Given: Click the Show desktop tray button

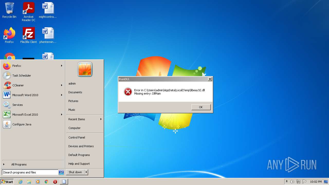Looking at the screenshot, I should 326,182.
